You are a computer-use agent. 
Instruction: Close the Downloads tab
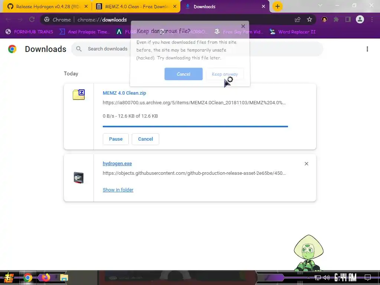263,7
